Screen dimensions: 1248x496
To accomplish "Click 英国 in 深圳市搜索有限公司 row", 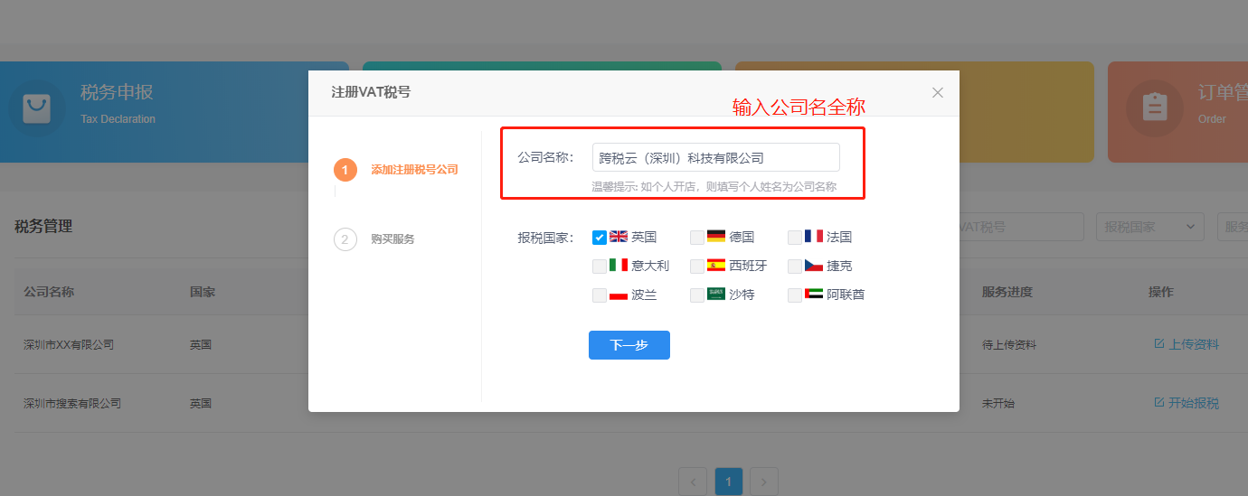I will click(201, 404).
